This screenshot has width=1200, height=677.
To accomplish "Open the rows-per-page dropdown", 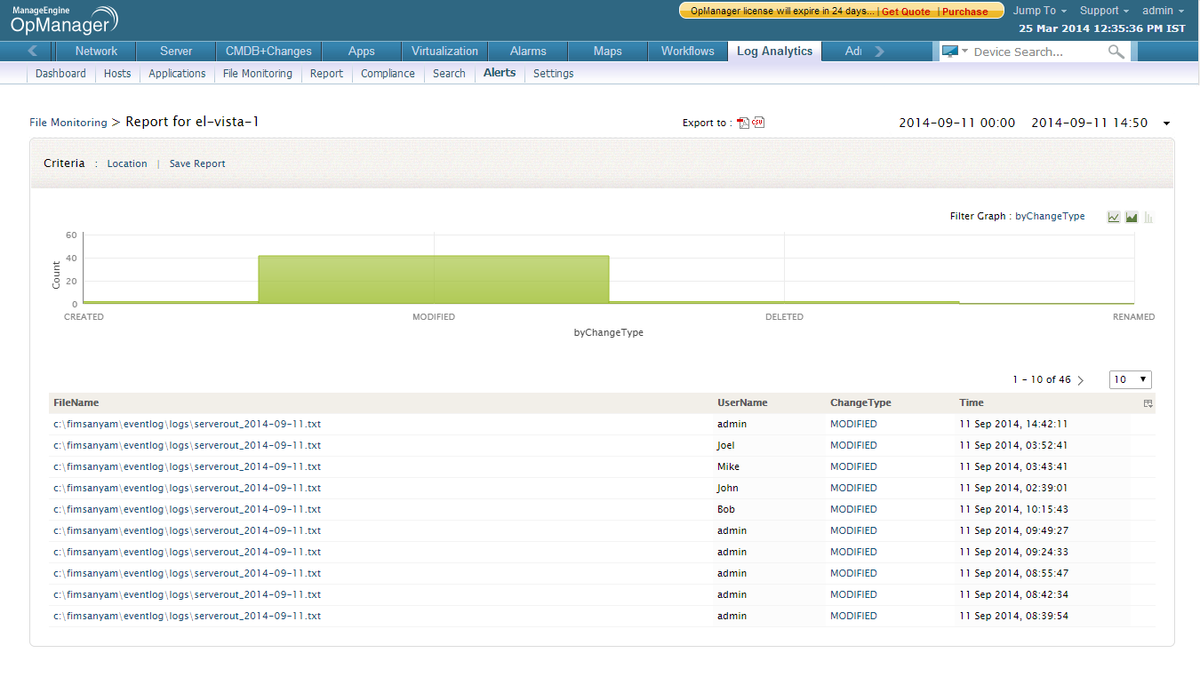I will click(x=1130, y=379).
